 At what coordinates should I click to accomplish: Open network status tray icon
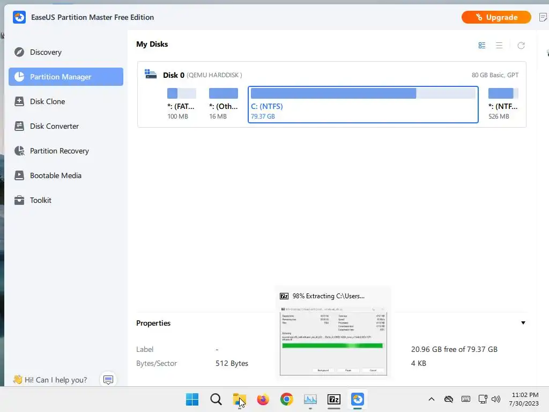pos(483,399)
